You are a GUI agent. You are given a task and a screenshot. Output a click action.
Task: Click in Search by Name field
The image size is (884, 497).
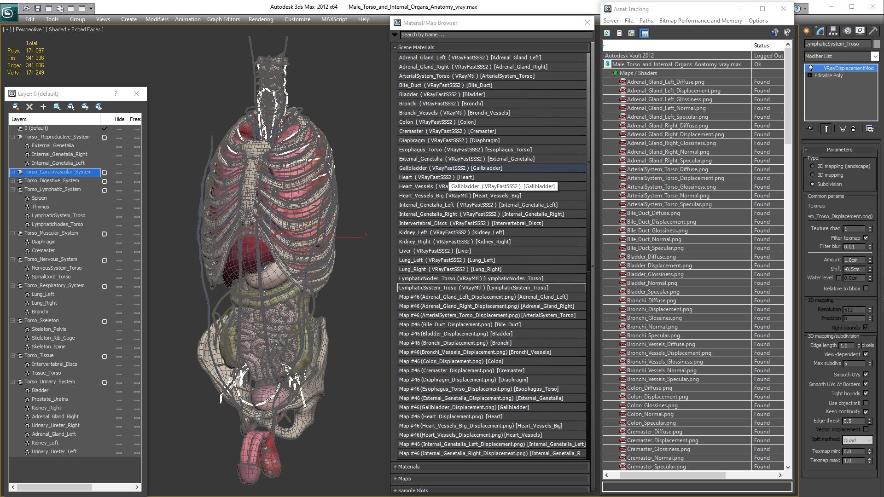tap(495, 35)
